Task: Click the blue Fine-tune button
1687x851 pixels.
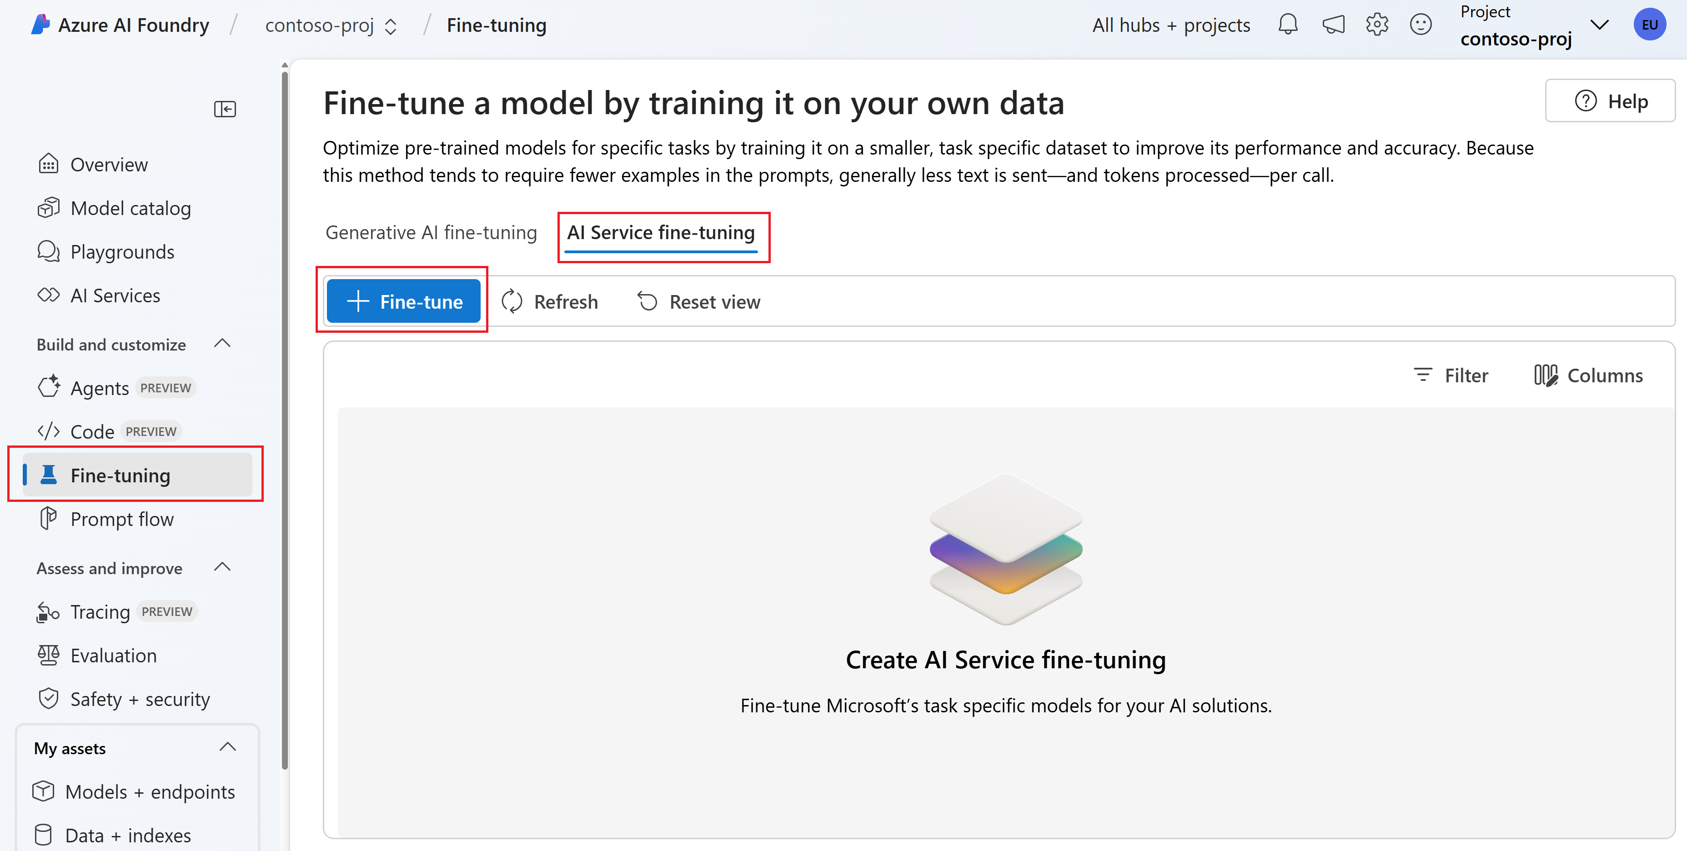Action: (403, 302)
